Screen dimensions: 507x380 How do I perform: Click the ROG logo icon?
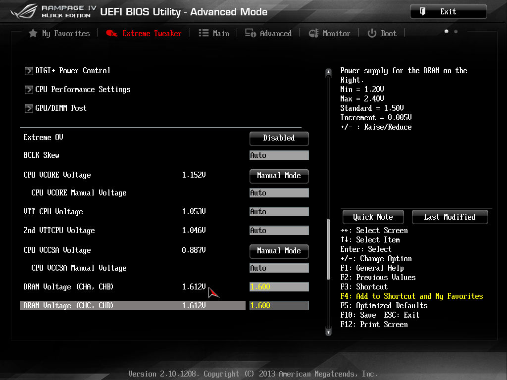[24, 11]
